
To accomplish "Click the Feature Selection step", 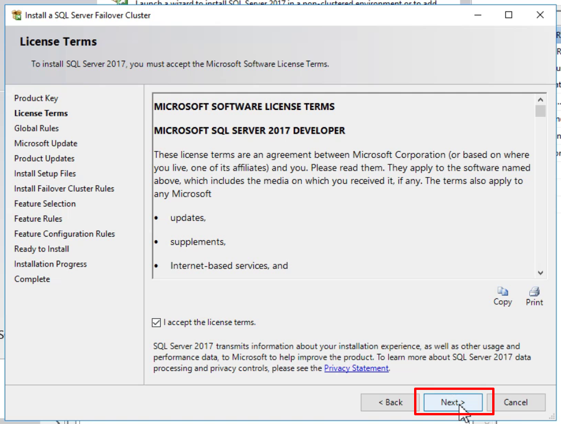I will click(x=45, y=204).
